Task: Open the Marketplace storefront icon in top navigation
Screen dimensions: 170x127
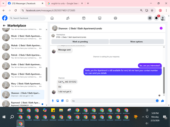Action: (x=100, y=18)
